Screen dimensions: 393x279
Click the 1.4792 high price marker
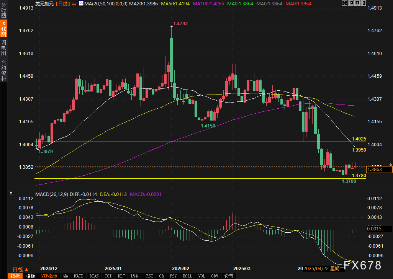coord(180,24)
